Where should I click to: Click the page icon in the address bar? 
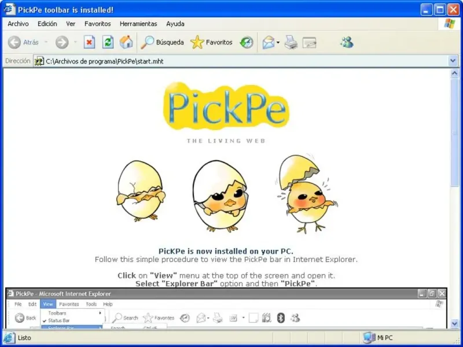pyautogui.click(x=39, y=61)
